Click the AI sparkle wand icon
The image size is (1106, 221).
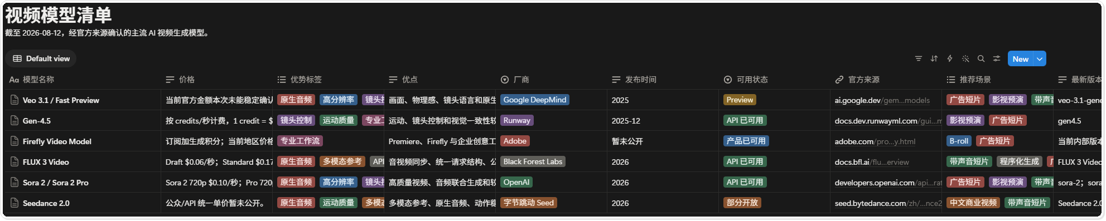tap(965, 58)
